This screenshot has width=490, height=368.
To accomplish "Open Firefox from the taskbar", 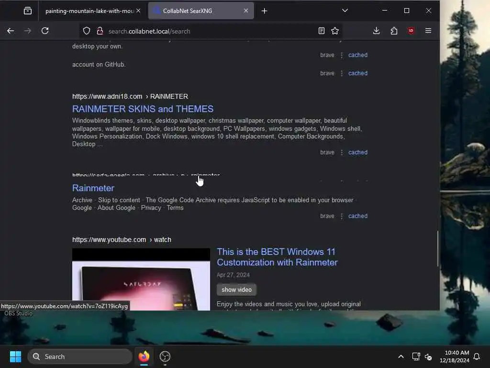I will pos(144,356).
